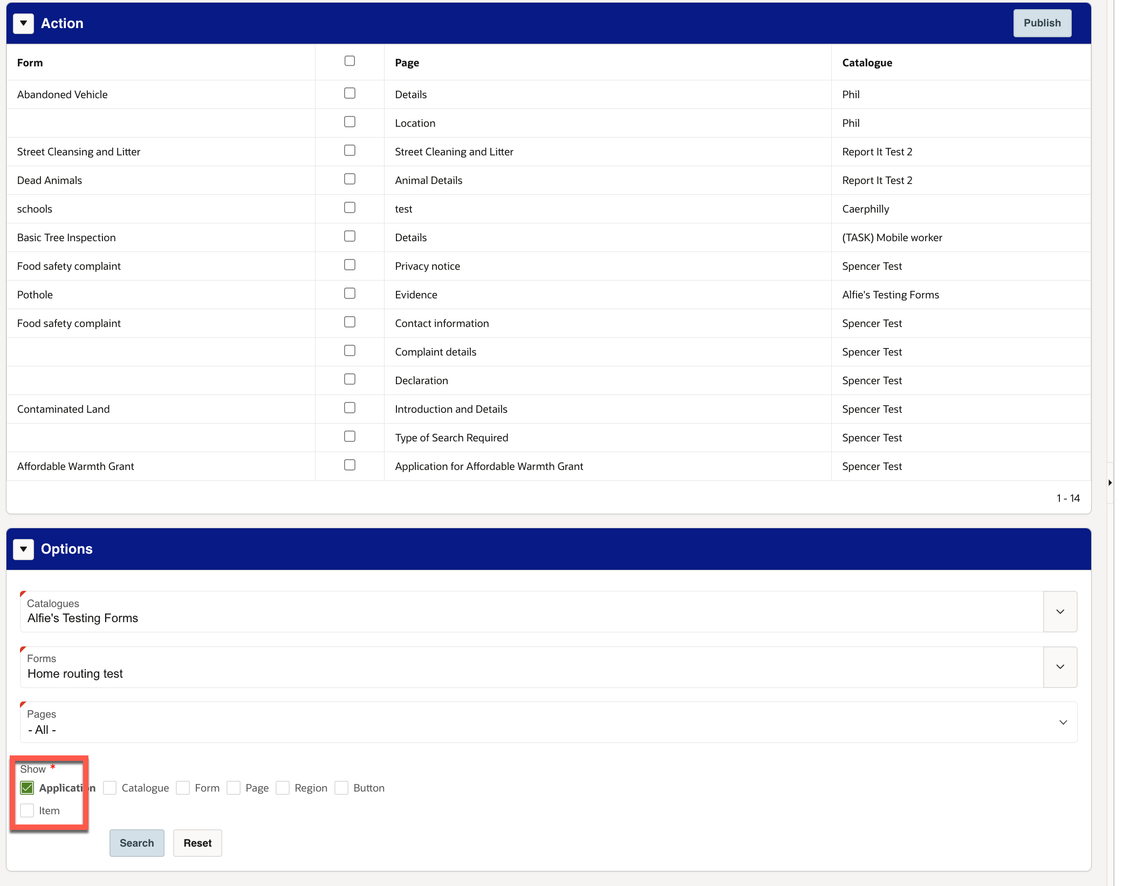Check the schools test row
Screen dimensions: 1123x886
coord(350,208)
